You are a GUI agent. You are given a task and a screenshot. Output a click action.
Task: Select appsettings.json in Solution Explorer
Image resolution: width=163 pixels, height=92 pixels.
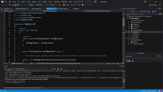[x=138, y=30]
